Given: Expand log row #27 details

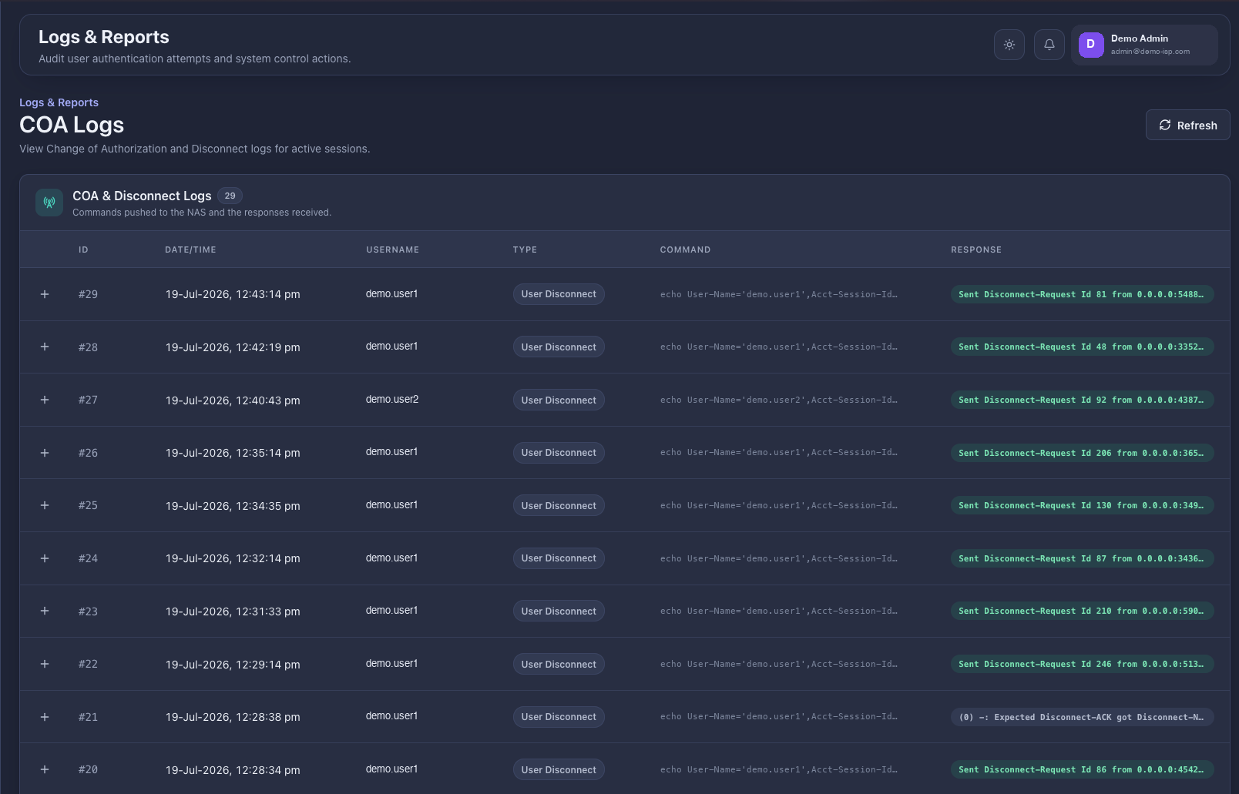Looking at the screenshot, I should tap(45, 400).
